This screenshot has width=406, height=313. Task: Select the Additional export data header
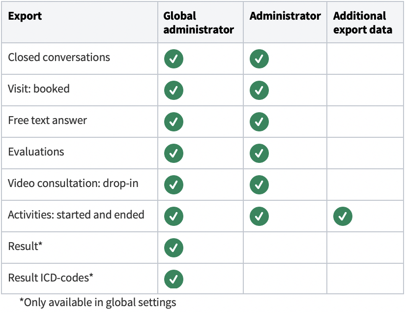tap(363, 23)
